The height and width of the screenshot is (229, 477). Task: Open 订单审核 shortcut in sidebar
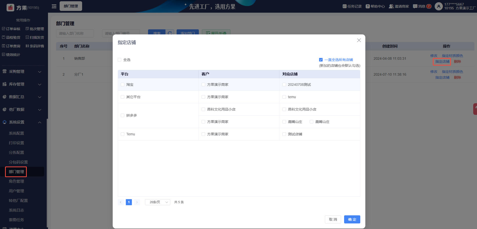click(11, 29)
